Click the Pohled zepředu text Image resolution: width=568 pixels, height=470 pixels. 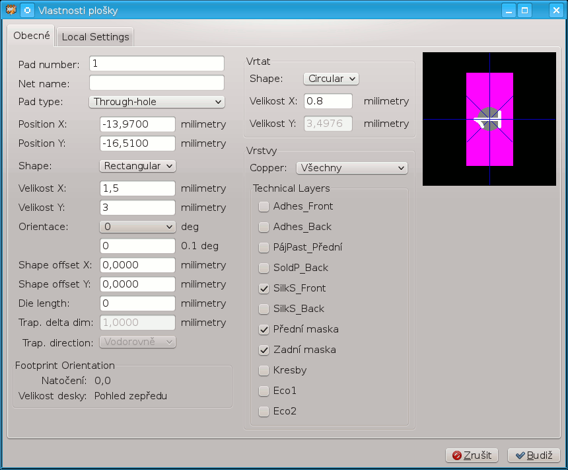[131, 396]
